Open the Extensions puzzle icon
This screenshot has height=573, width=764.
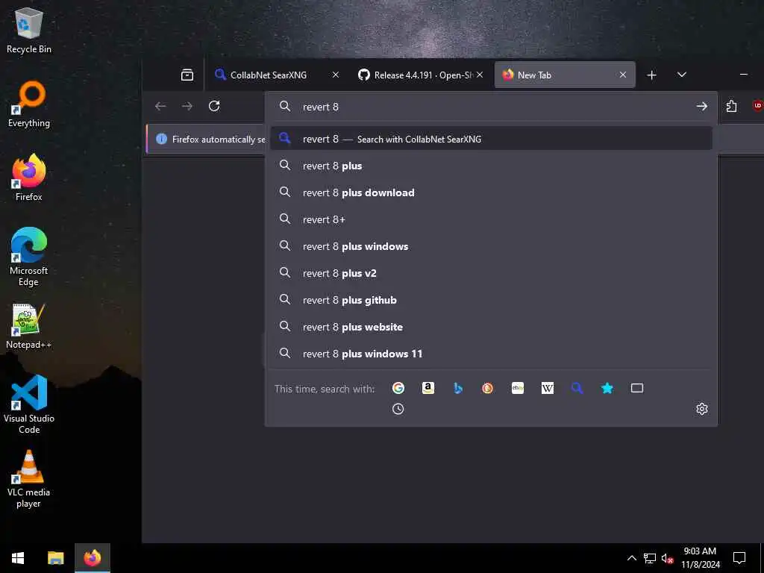coord(731,106)
